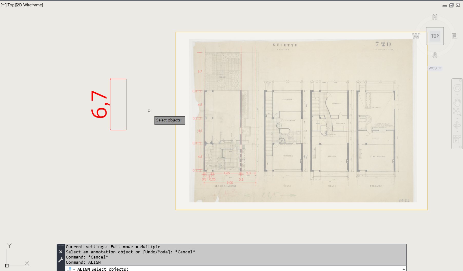The width and height of the screenshot is (463, 271).
Task: Select the rectangle beside the 6,7 text
Action: [x=126, y=104]
